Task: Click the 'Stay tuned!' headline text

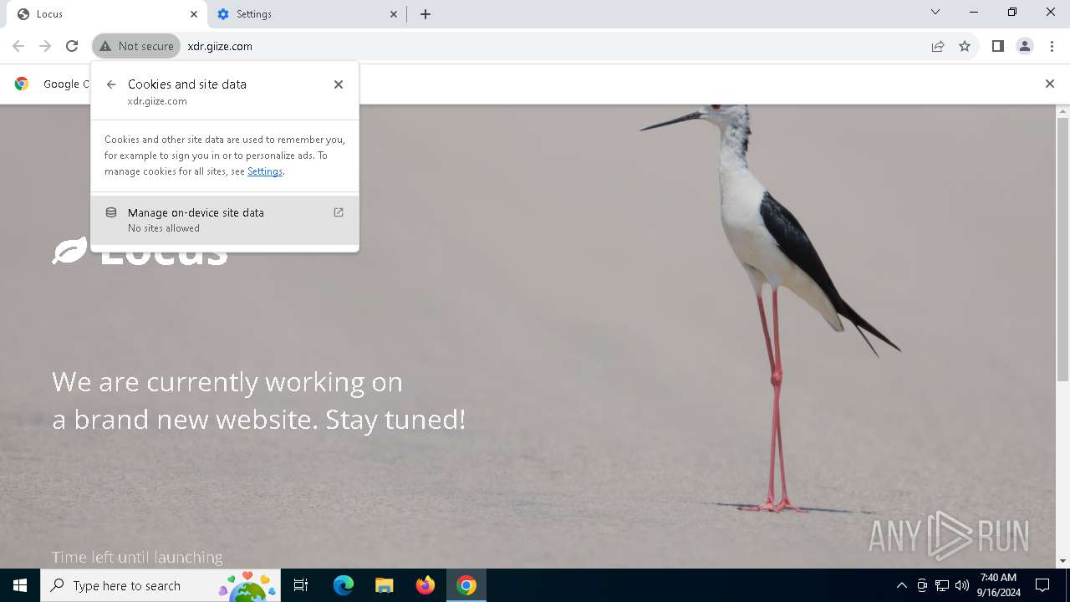Action: click(395, 419)
